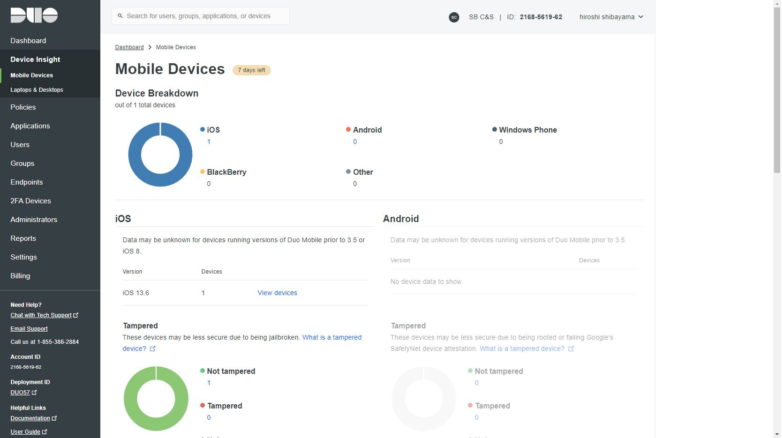This screenshot has height=438, width=782.
Task: Click iOS Tampered count 0
Action: 209,417
